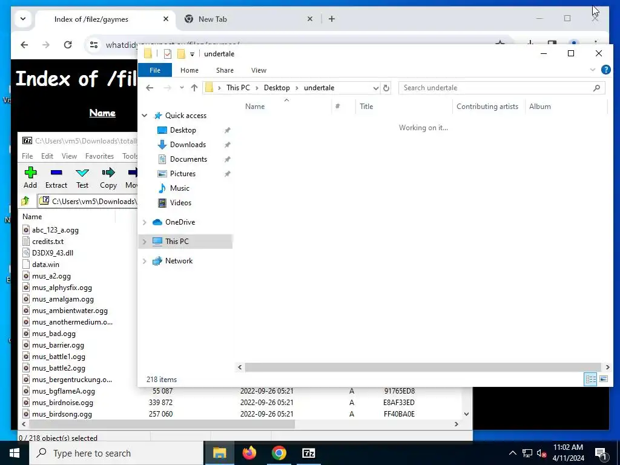The height and width of the screenshot is (465, 620).
Task: Expand the This PC tree node
Action: (x=145, y=241)
